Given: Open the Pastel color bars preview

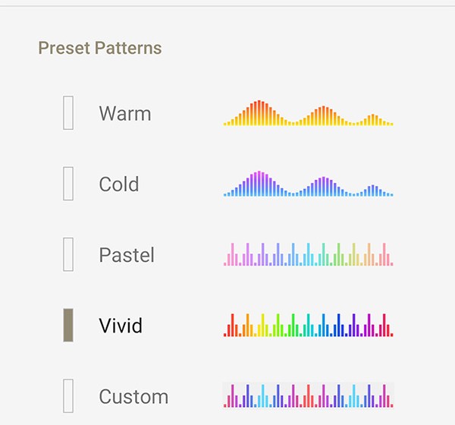Looking at the screenshot, I should click(308, 254).
